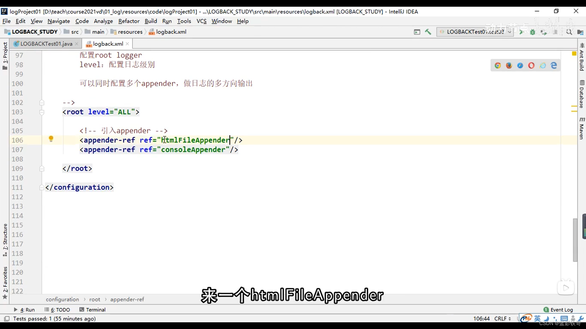Open the Tools menu
This screenshot has width=586, height=329.
(x=184, y=21)
